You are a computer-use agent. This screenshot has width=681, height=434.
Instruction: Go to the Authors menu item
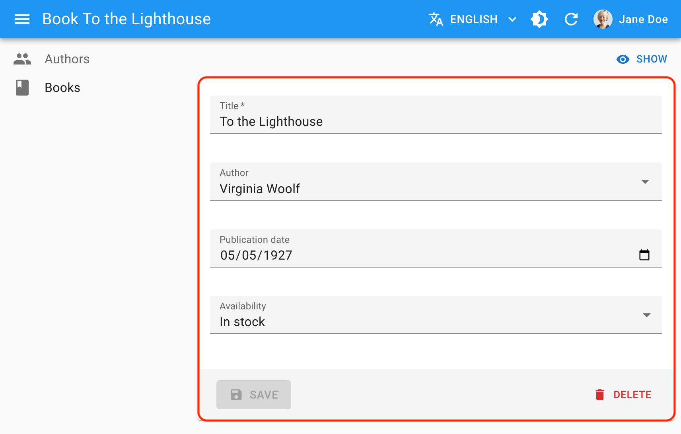[67, 59]
